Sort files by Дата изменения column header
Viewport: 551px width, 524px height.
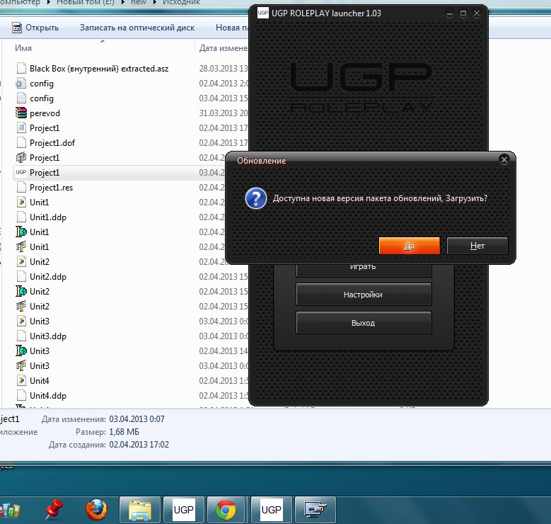coord(223,48)
